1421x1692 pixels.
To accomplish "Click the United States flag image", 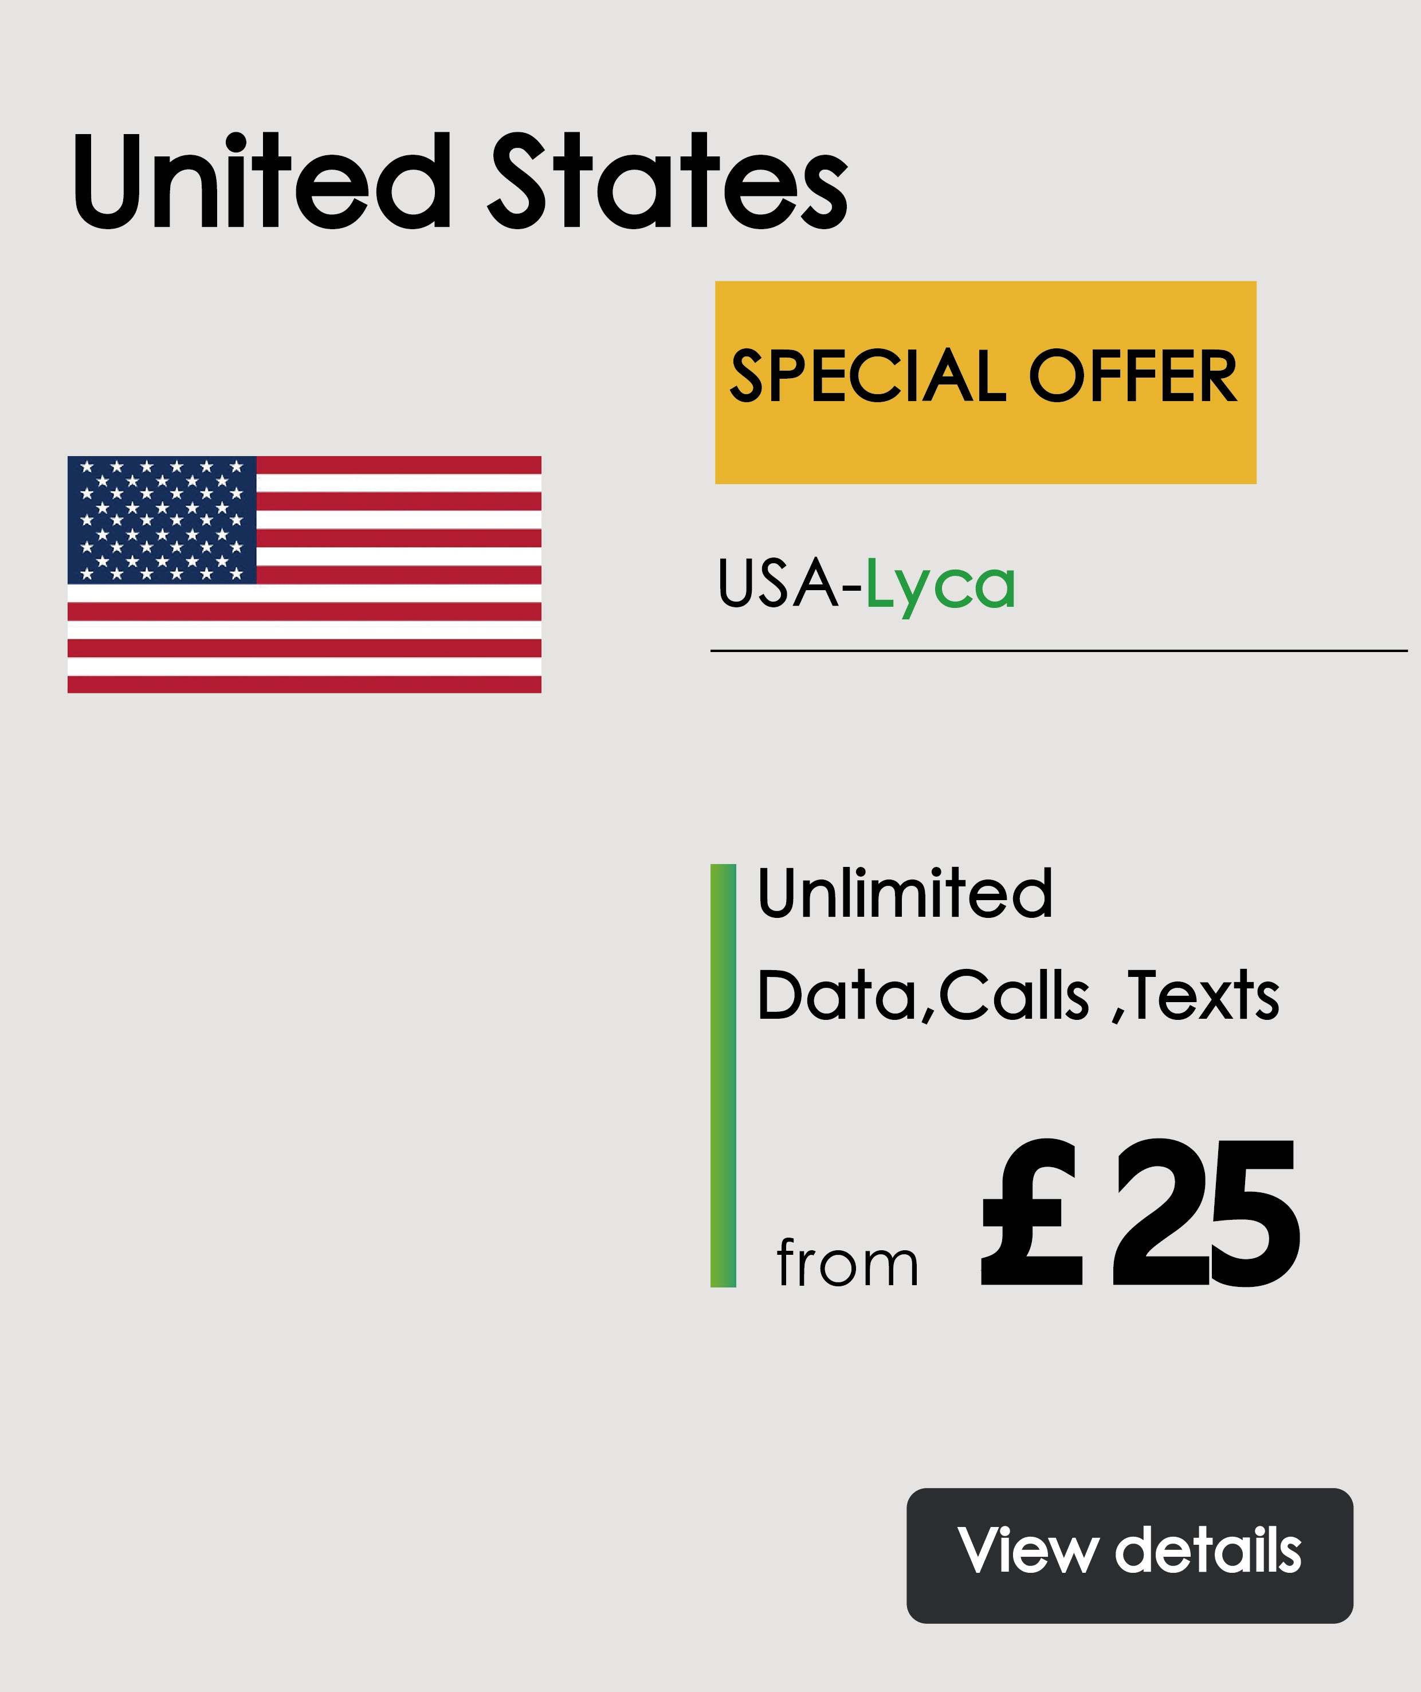I will [x=304, y=575].
